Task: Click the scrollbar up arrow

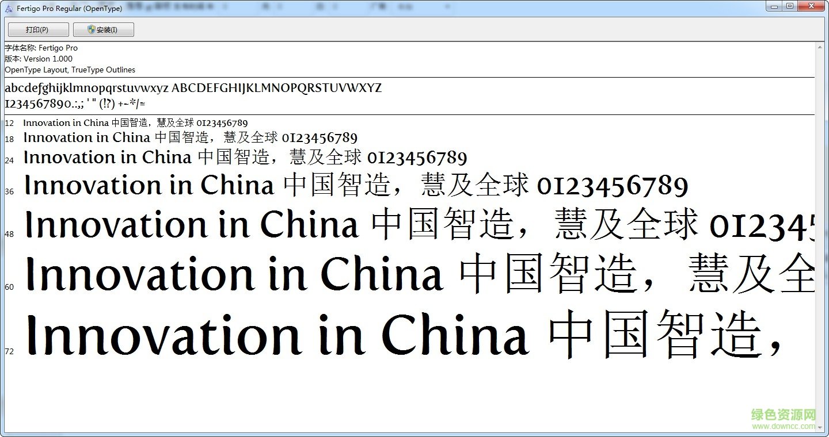Action: pyautogui.click(x=820, y=47)
